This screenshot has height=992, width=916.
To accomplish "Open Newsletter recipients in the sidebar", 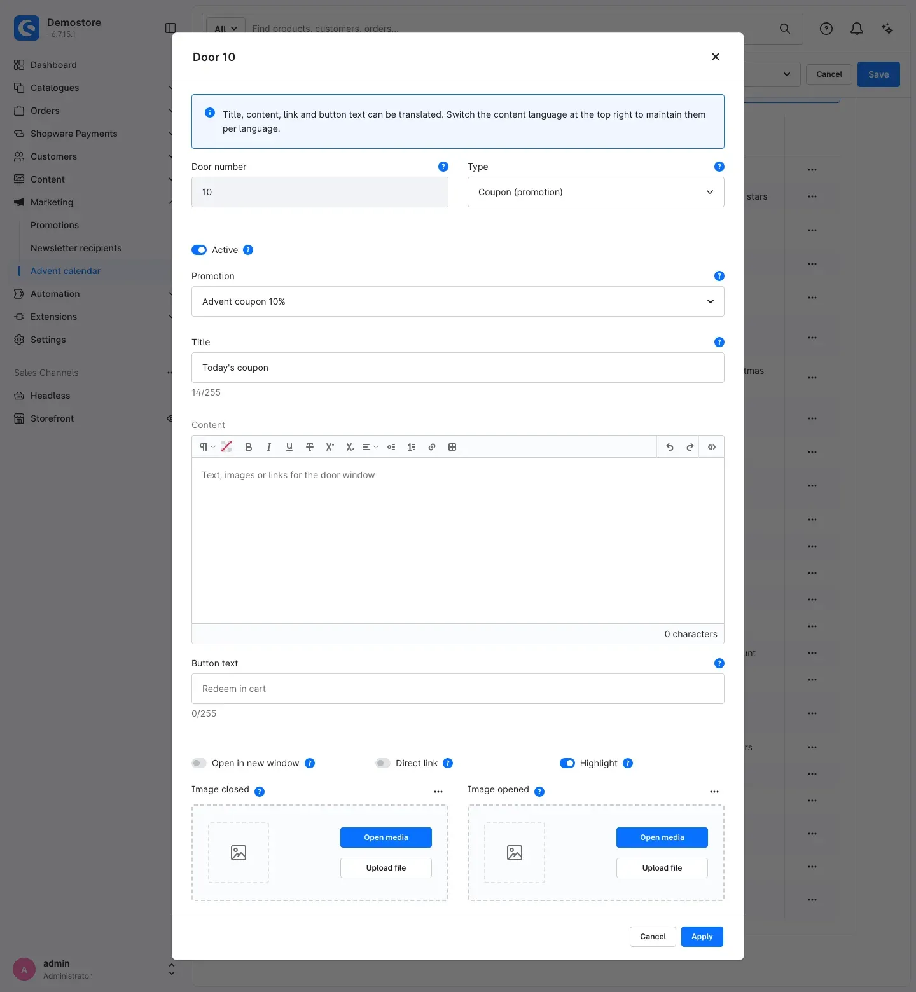I will 76,248.
